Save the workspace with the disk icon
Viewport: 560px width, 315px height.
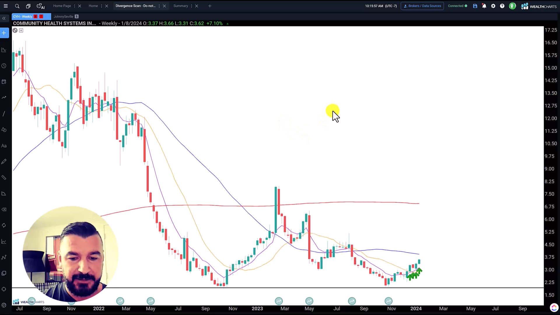(x=475, y=6)
